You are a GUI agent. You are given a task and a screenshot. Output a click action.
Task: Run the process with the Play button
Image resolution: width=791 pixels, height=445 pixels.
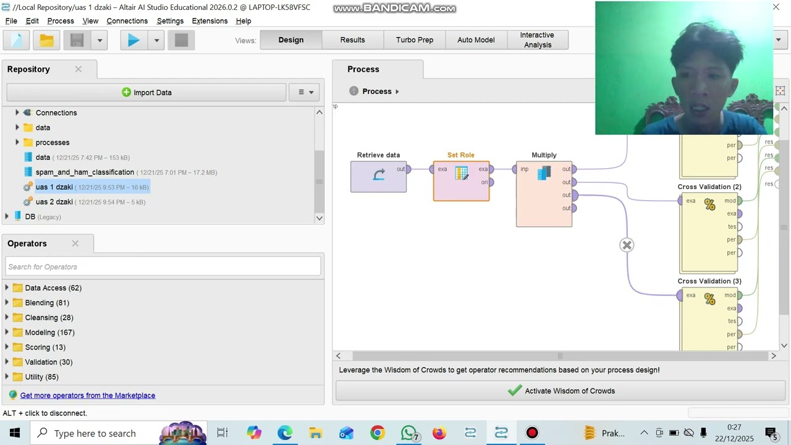coord(133,40)
